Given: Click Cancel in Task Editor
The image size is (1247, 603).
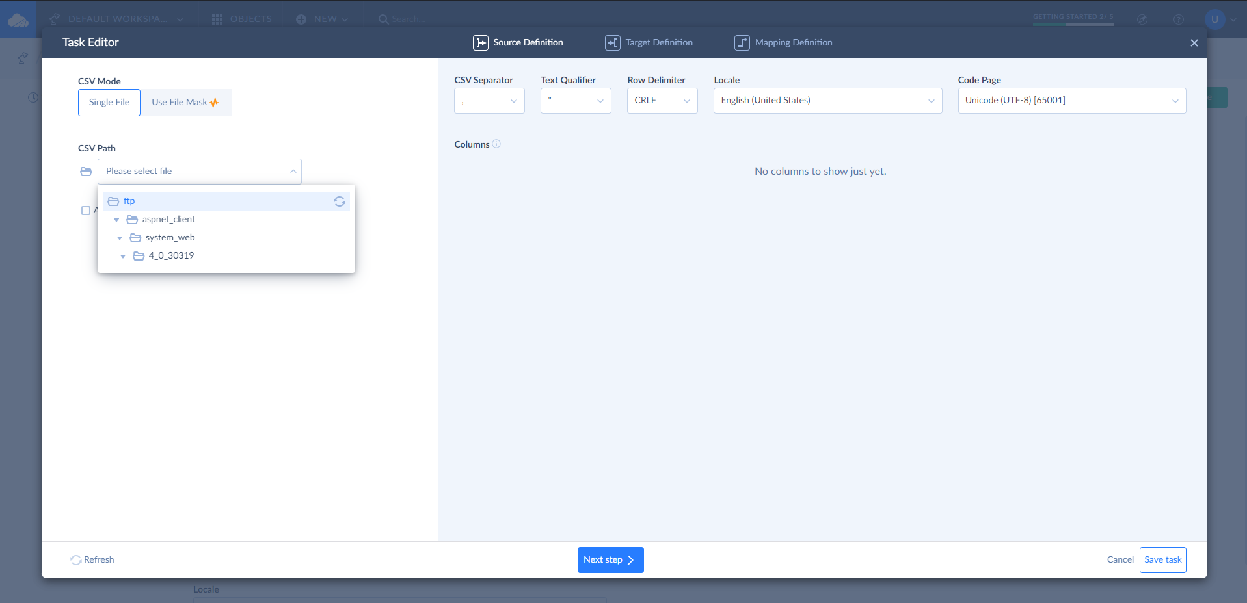Looking at the screenshot, I should click(1120, 560).
